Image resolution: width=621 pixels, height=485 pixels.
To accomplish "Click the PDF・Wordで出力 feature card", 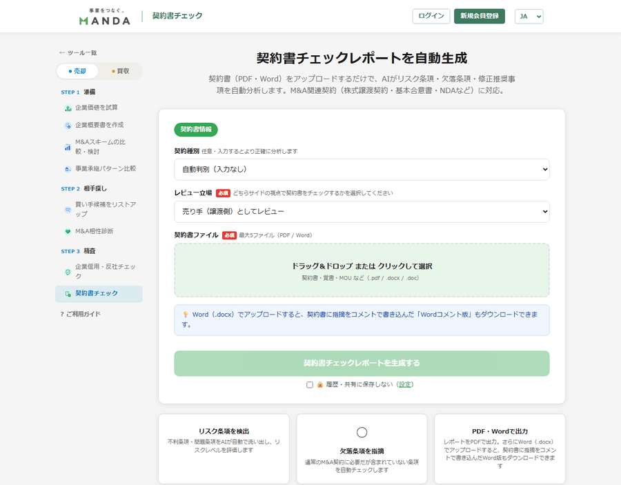I will click(x=500, y=448).
